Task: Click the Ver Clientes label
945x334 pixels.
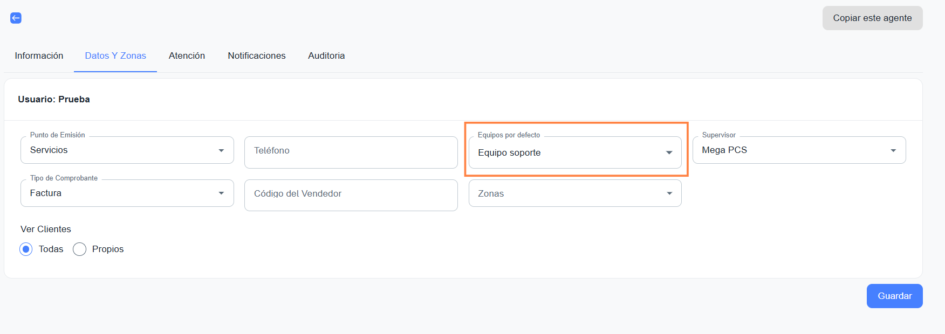Action: pos(46,229)
